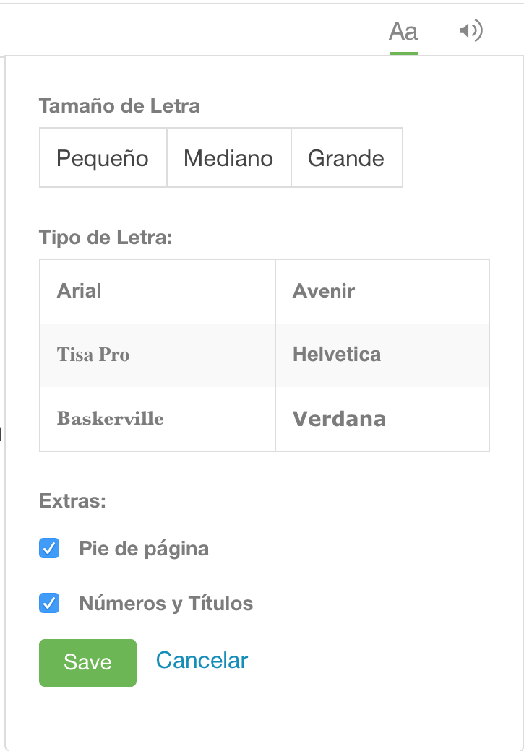
Task: Click the green Save button
Action: coord(87,662)
